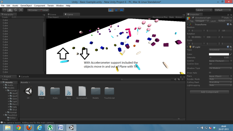Screen dimensions: 233x131
Task: Toggle the Stats overlay button
Action: (x=171, y=17)
